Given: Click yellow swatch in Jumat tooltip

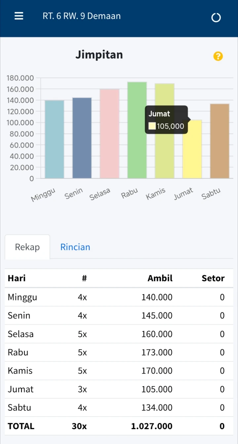Looking at the screenshot, I should (152, 126).
